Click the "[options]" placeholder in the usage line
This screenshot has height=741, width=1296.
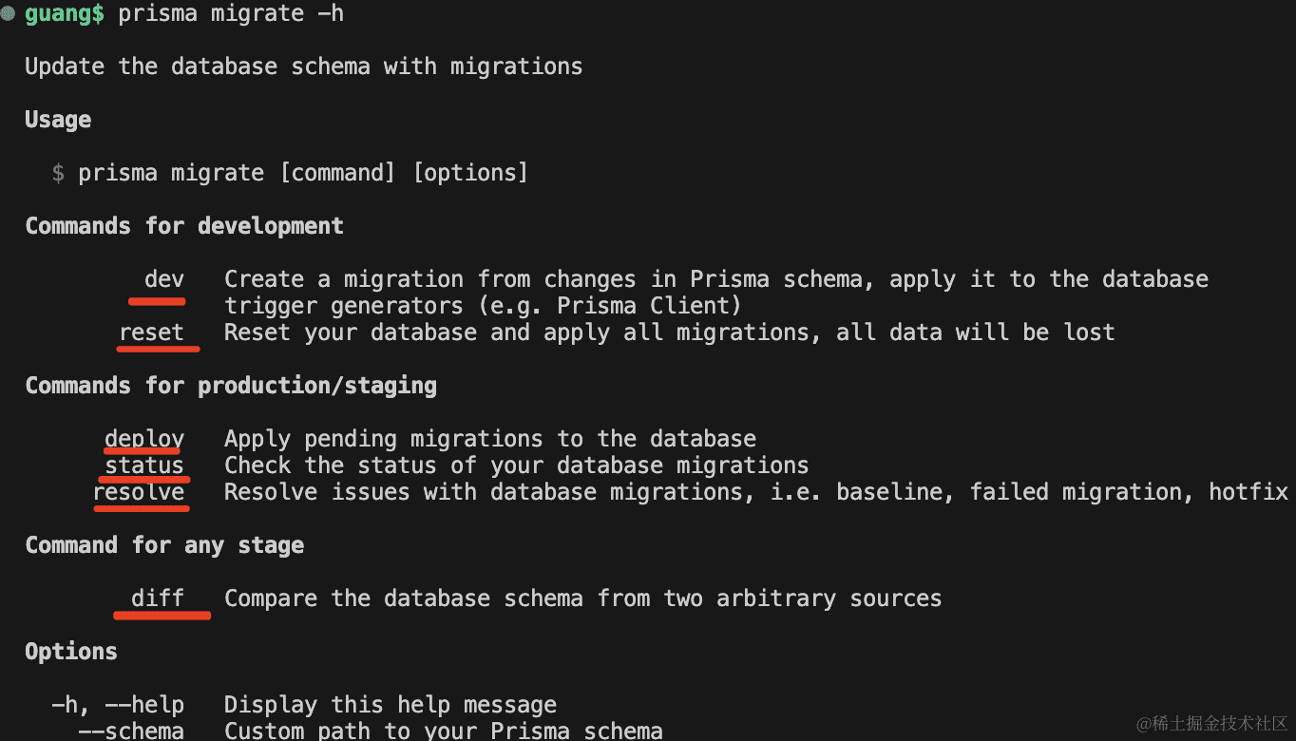coord(469,173)
